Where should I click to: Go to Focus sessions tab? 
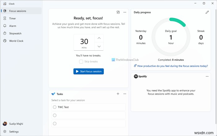[18, 11]
